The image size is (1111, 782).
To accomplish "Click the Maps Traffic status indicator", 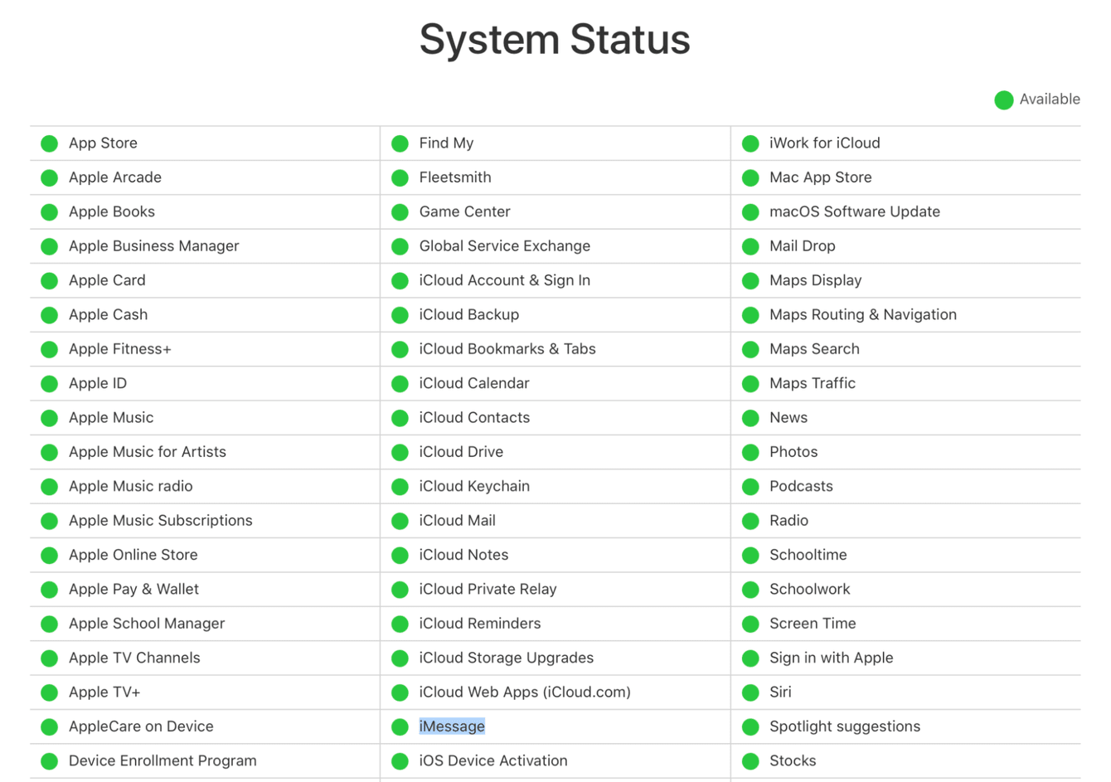I will (750, 383).
